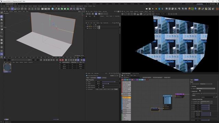Viewport: 219px width, 123px height.
Task: Open the Cameras menu in viewport
Action: [x=11, y=11]
